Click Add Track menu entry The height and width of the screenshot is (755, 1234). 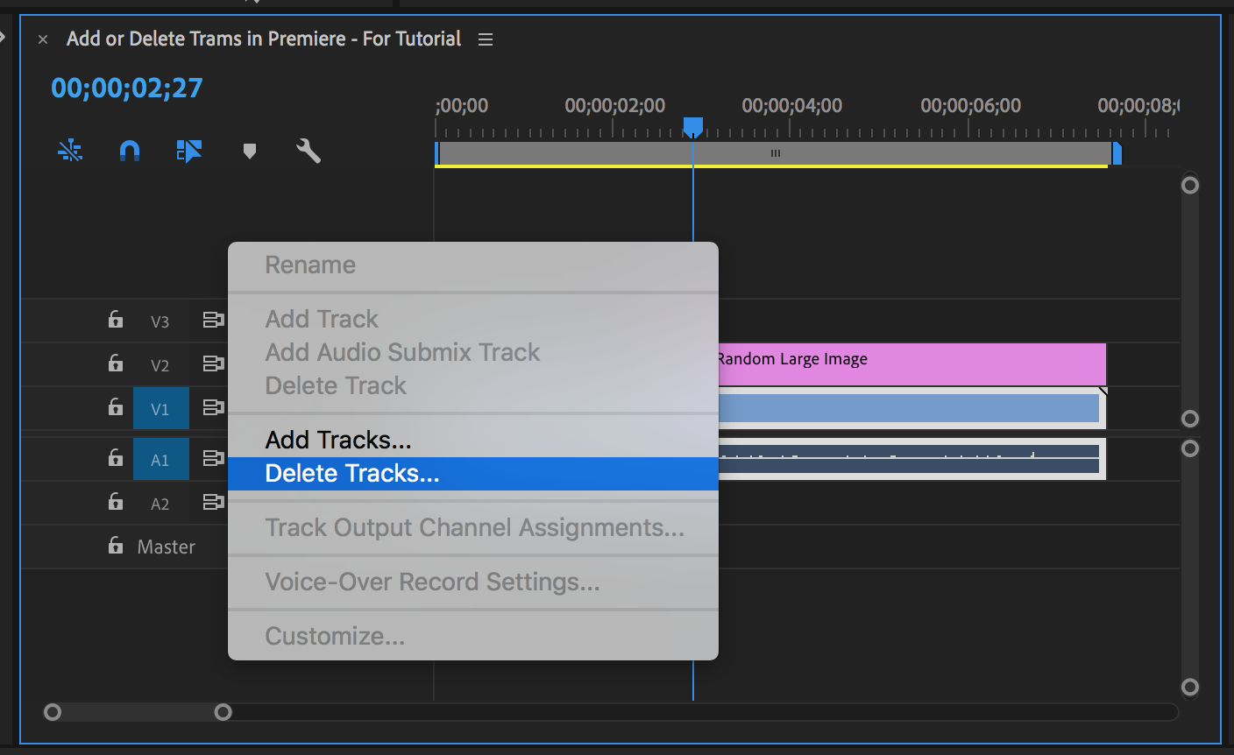click(x=473, y=319)
